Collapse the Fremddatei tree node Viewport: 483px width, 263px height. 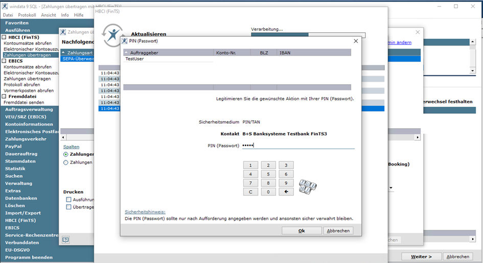pos(4,96)
